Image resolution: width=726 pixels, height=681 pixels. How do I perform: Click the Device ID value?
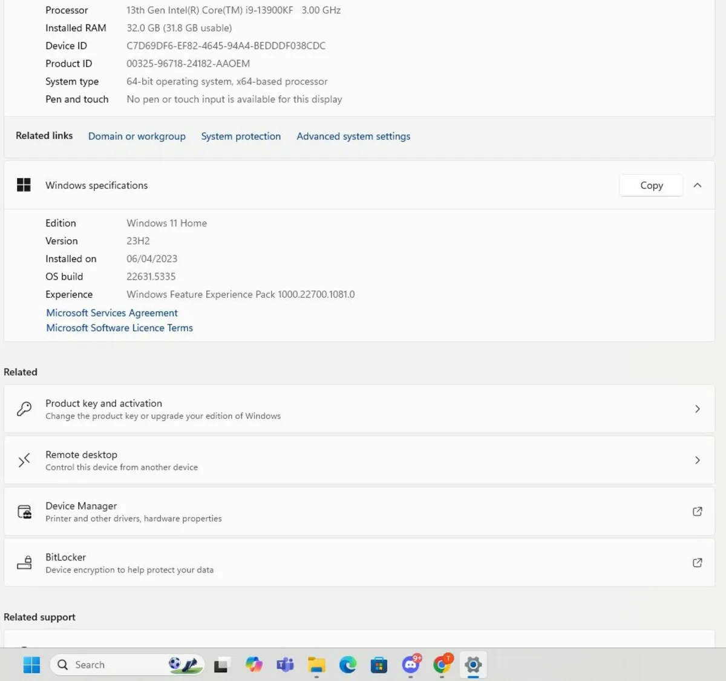pos(226,45)
